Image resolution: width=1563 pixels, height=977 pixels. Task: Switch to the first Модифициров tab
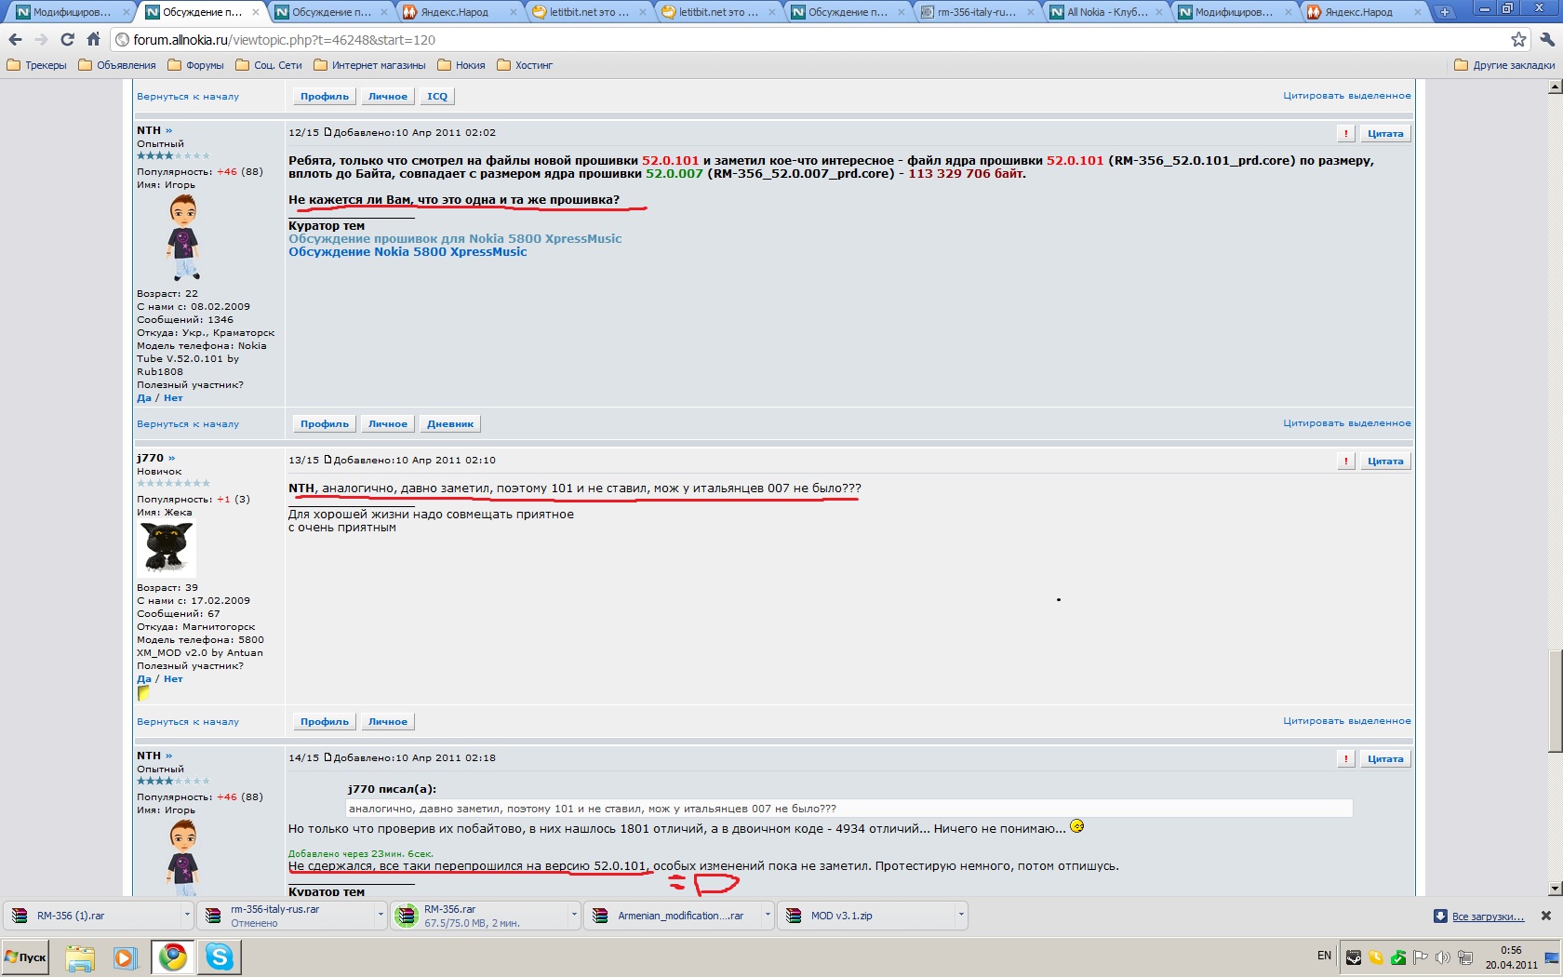[x=73, y=12]
